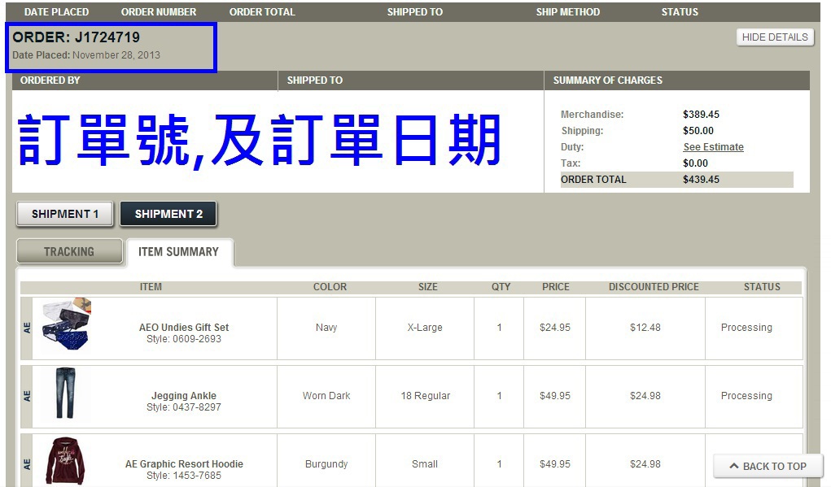Open the ITEM SUMMARY tab
Viewport: 831px width, 487px height.
pos(178,252)
